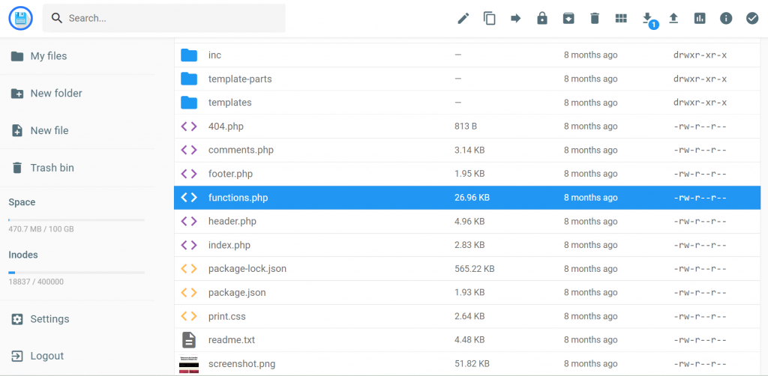
Task: Upload a file via upload icon
Action: coord(673,19)
